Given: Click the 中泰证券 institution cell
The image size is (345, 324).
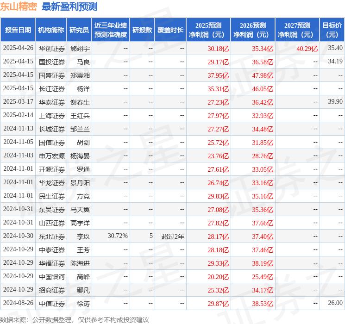Looking at the screenshot, I should 52,250.
